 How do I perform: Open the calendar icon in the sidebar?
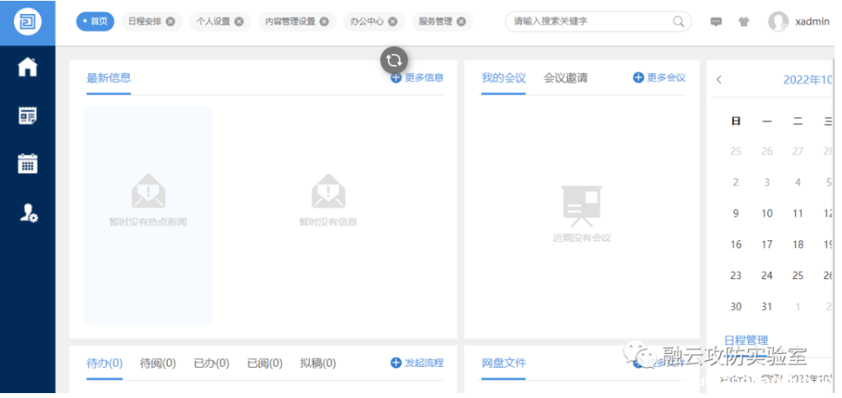(x=27, y=163)
